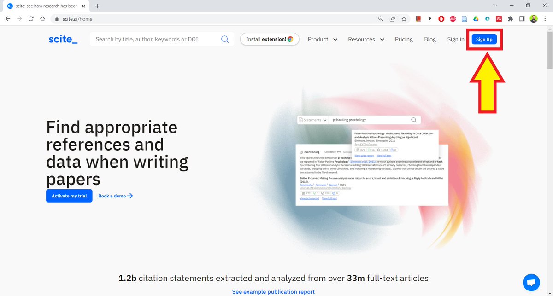Image resolution: width=553 pixels, height=296 pixels.
Task: Click Activate my trial button
Action: coord(69,196)
